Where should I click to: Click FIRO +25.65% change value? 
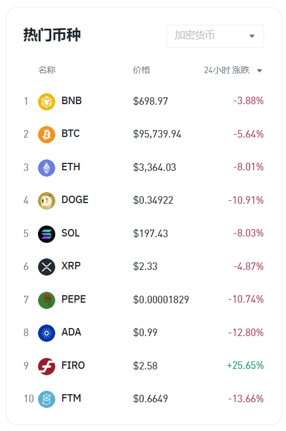(245, 365)
